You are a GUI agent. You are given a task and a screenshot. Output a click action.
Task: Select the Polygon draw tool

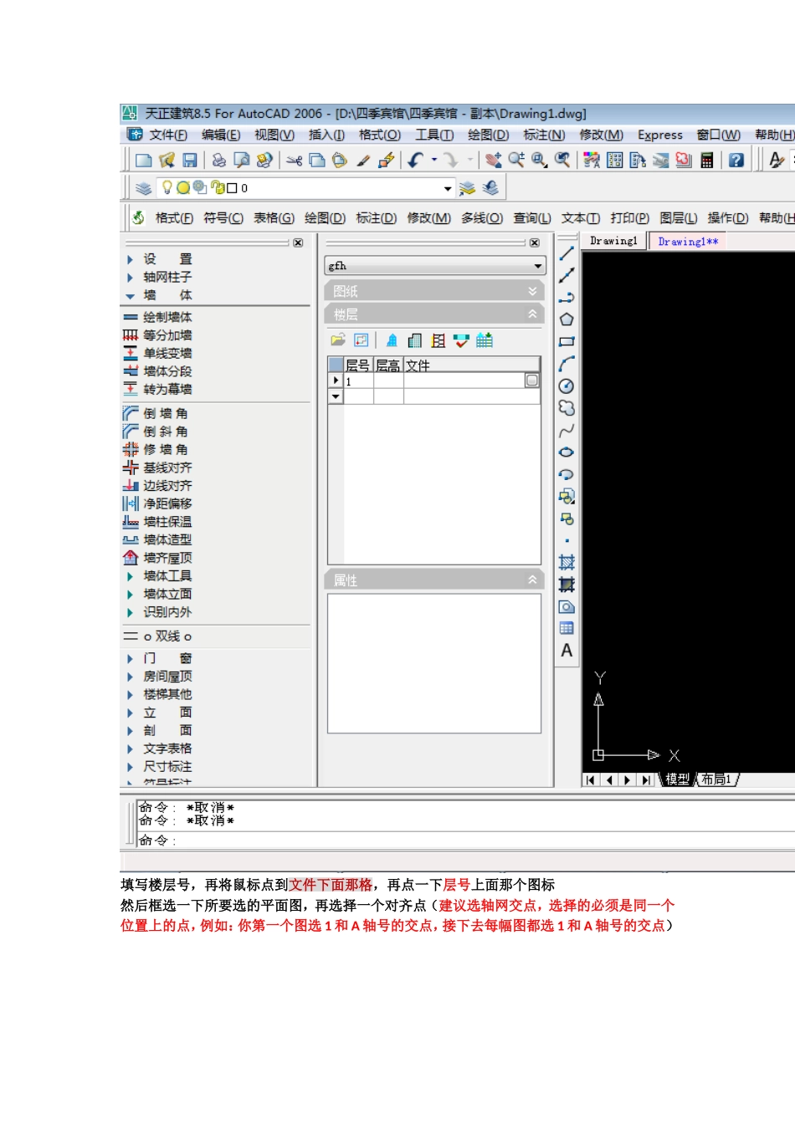567,319
